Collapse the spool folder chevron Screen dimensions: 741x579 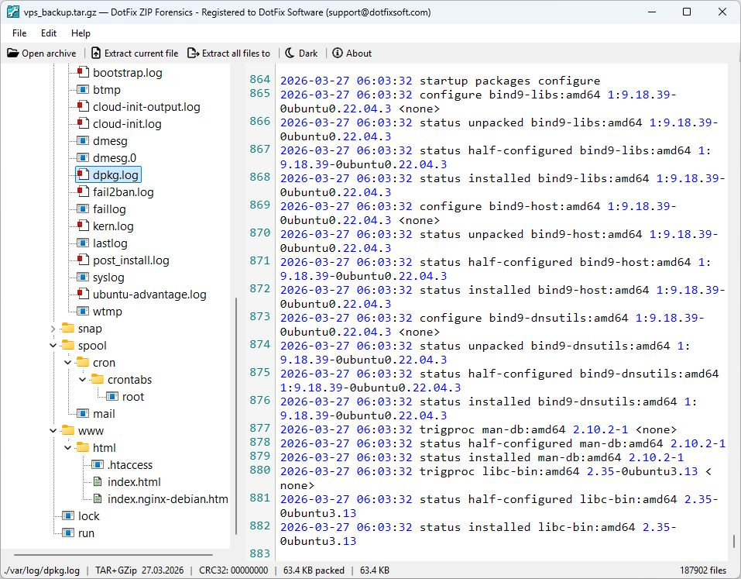[53, 346]
